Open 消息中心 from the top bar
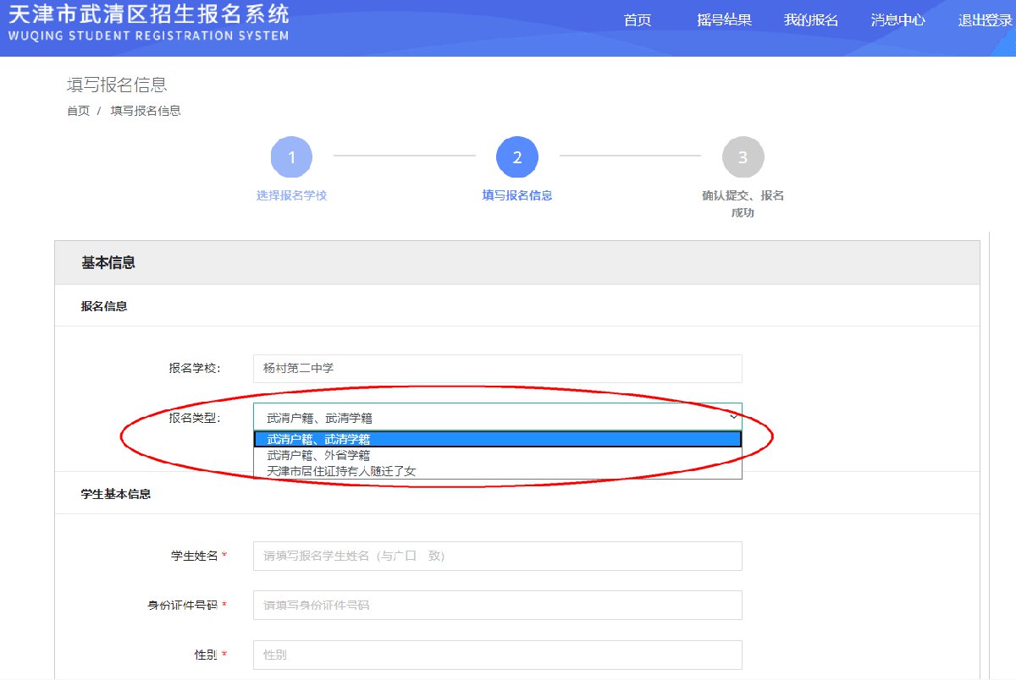This screenshot has height=680, width=1016. point(897,20)
